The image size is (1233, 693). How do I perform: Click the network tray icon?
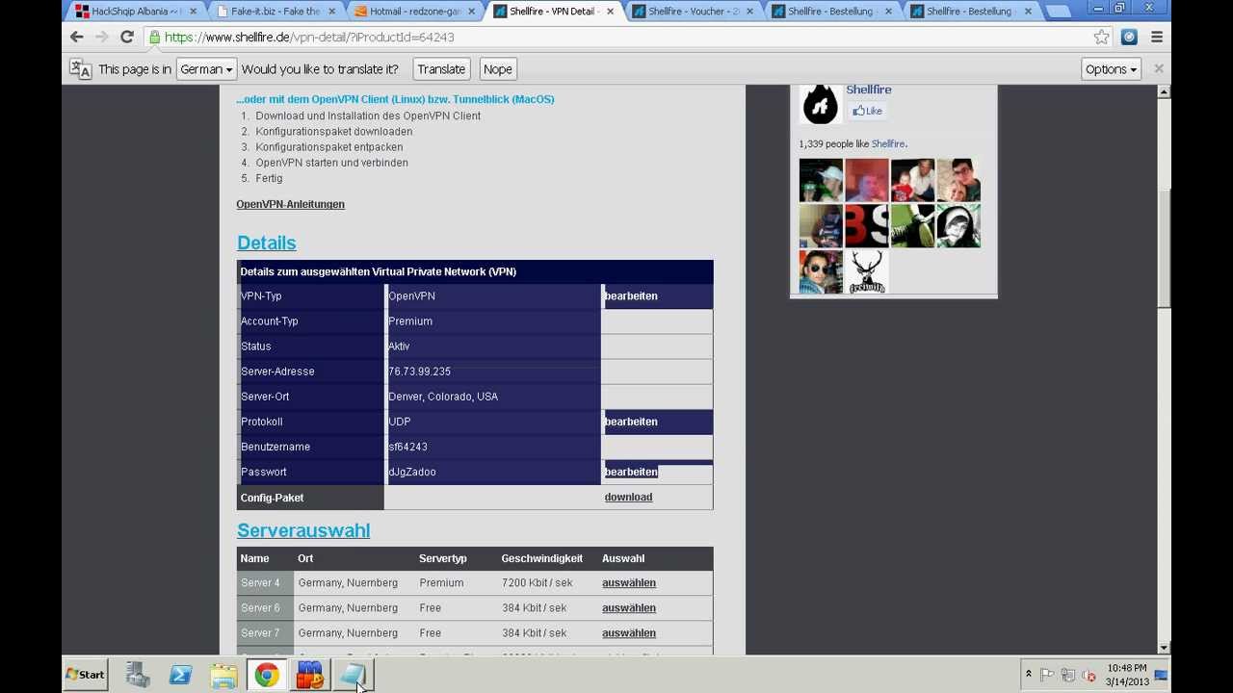pos(1068,675)
